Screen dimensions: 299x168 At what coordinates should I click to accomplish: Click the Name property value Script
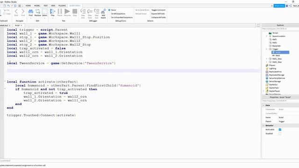coord(281,118)
